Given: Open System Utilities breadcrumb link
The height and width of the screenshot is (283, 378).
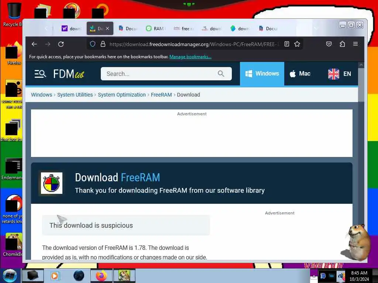Looking at the screenshot, I should click(x=75, y=95).
